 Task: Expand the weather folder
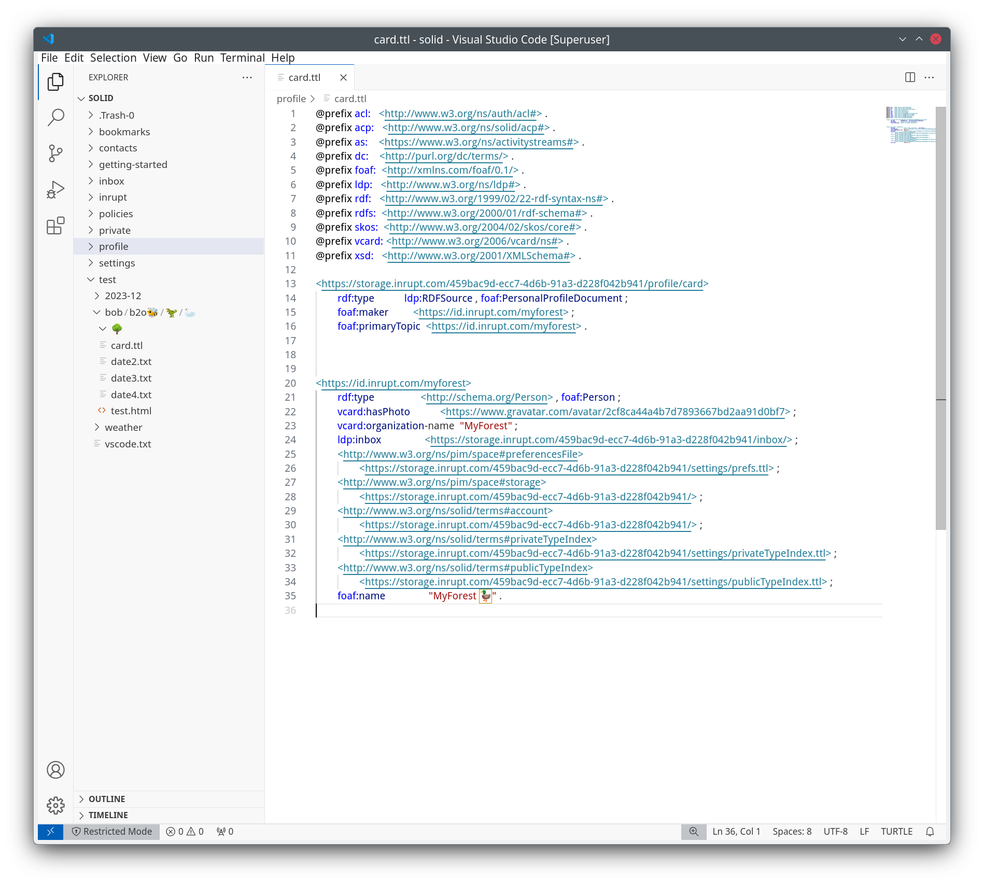click(169, 427)
